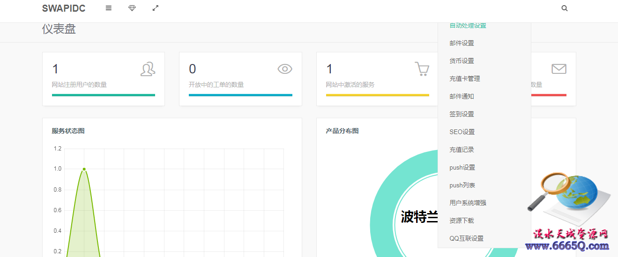Open 用户系统增强 menu entry
Screen dimensions: 618x257
[468, 203]
